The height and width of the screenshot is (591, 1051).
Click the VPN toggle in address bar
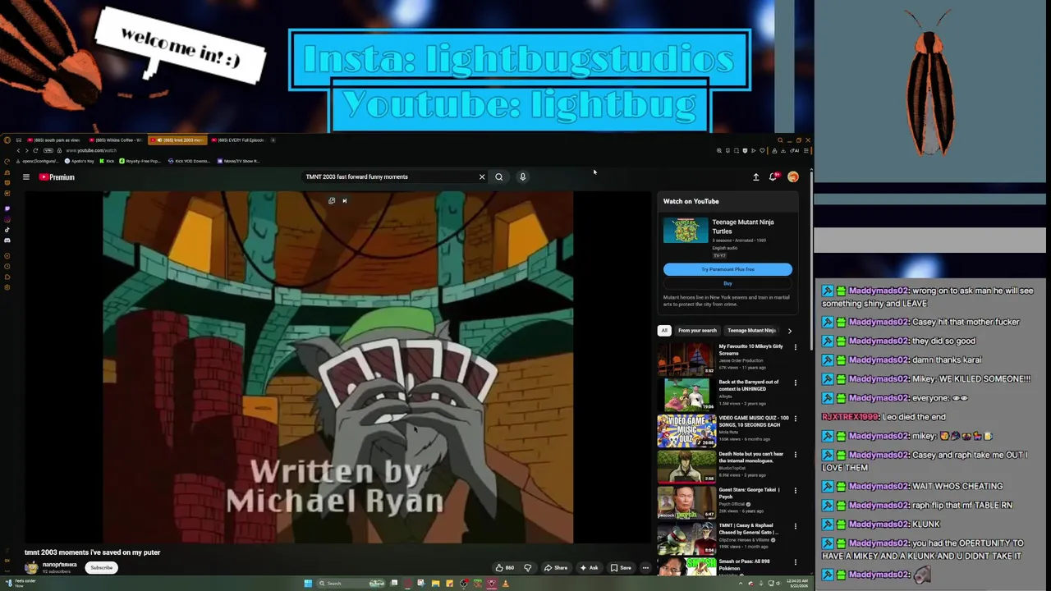tap(48, 150)
